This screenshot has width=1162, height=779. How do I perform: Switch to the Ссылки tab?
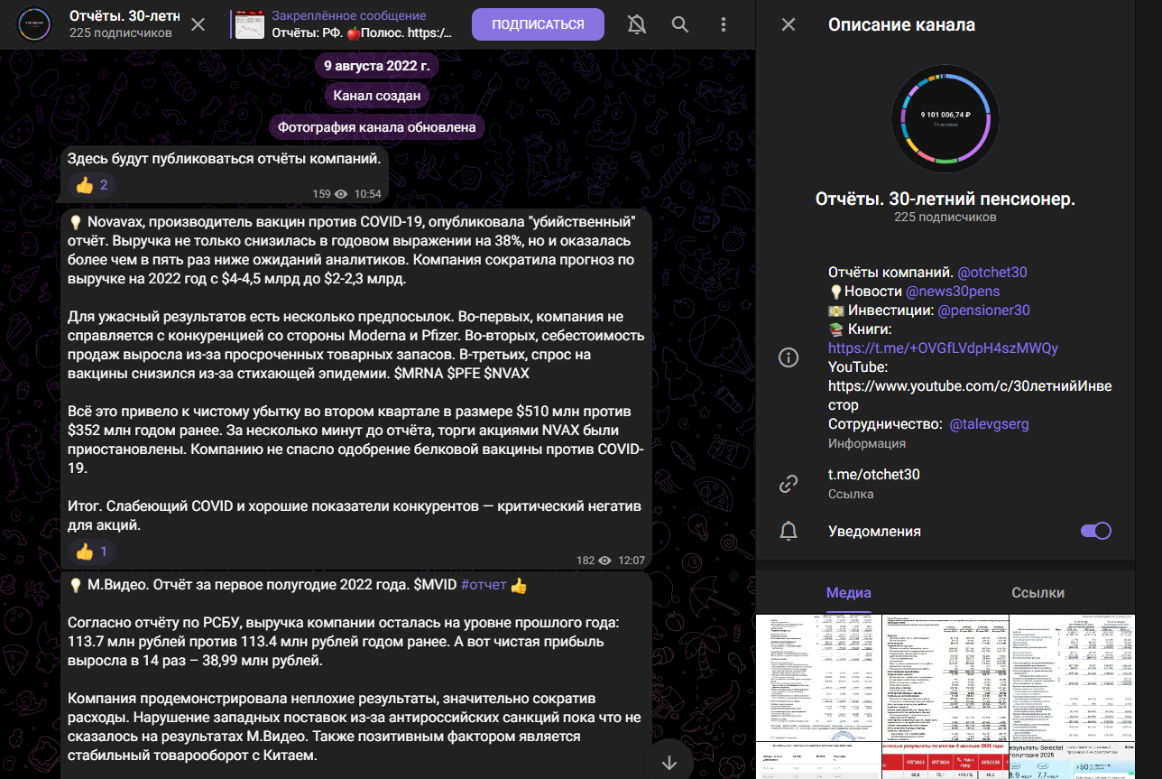pos(1037,593)
